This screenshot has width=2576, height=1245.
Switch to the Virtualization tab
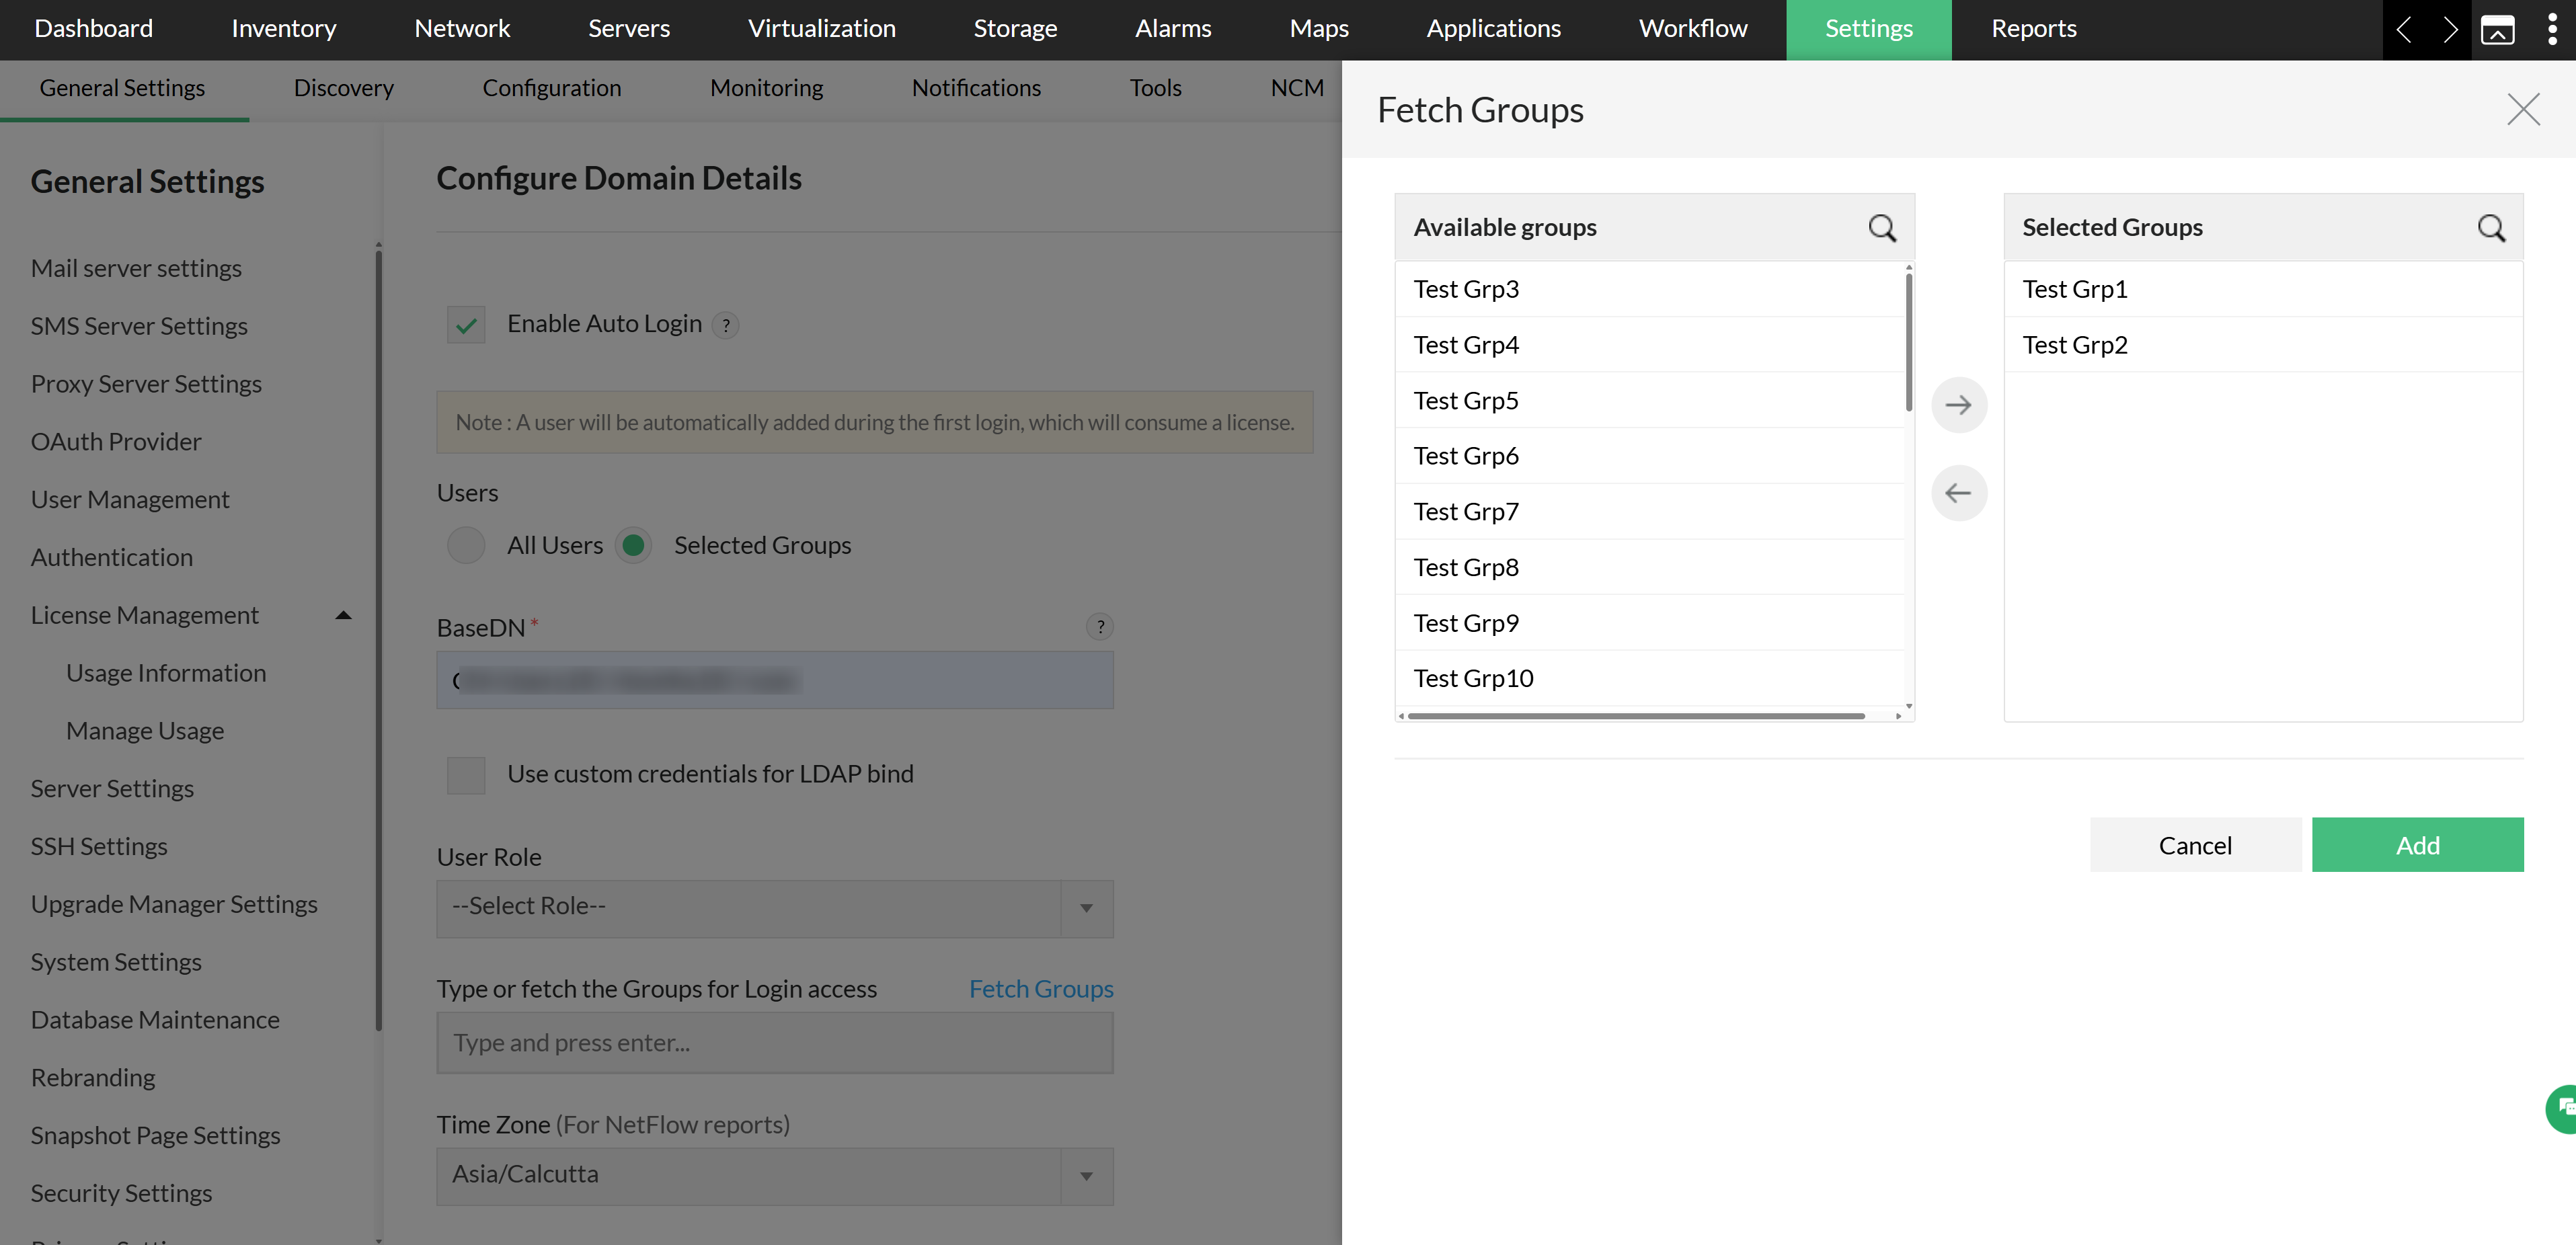[x=822, y=29]
